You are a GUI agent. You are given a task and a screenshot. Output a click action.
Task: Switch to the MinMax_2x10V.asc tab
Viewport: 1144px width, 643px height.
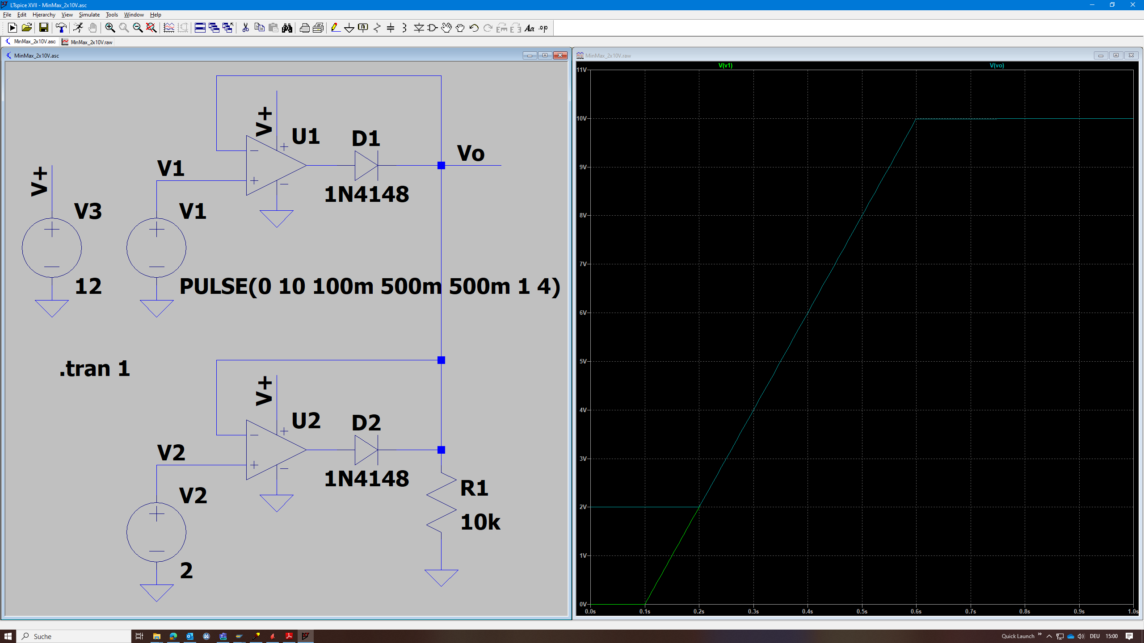point(30,42)
